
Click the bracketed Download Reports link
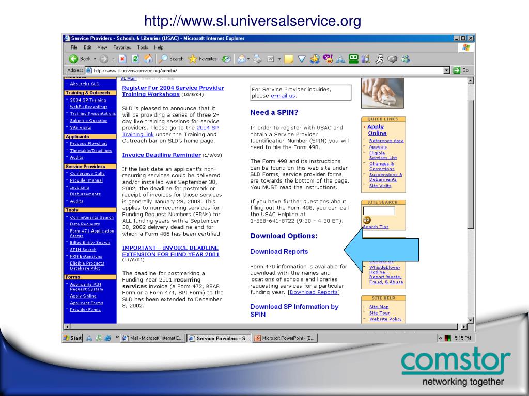(314, 292)
